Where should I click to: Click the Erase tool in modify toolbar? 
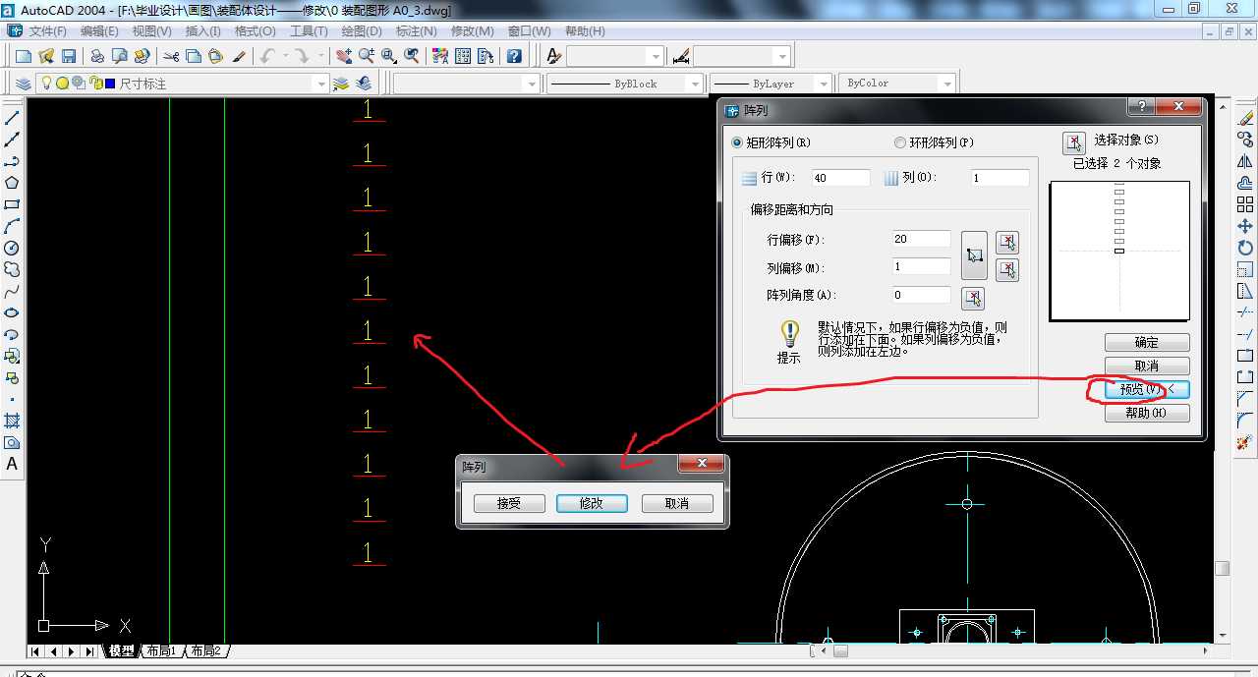[x=1245, y=118]
